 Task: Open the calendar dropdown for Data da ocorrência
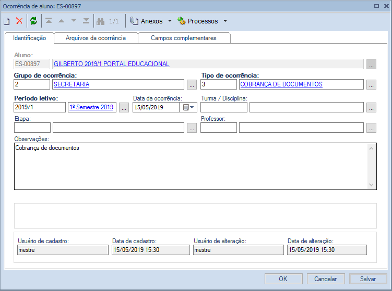tap(188, 107)
